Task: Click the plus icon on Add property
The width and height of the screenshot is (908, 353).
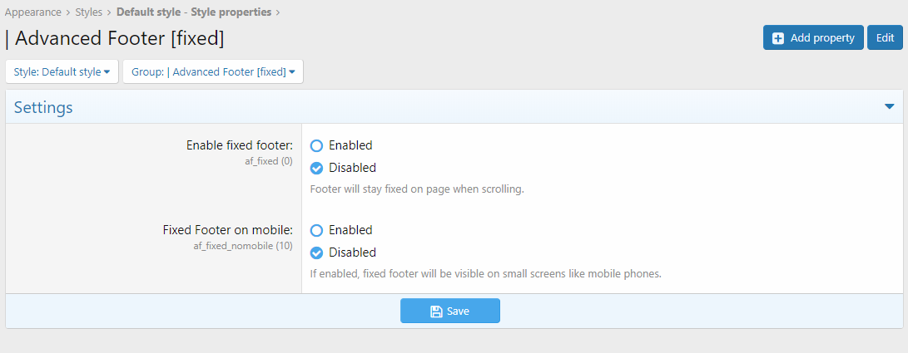Action: click(778, 38)
